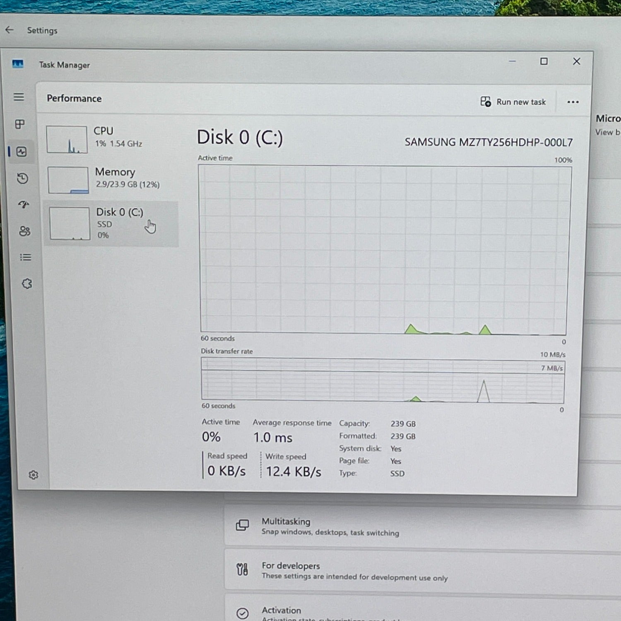Open the Services page icon

[x=27, y=284]
